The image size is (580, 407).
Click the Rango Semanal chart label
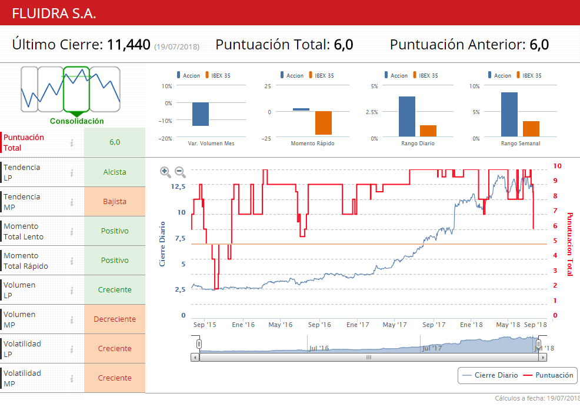pos(521,143)
